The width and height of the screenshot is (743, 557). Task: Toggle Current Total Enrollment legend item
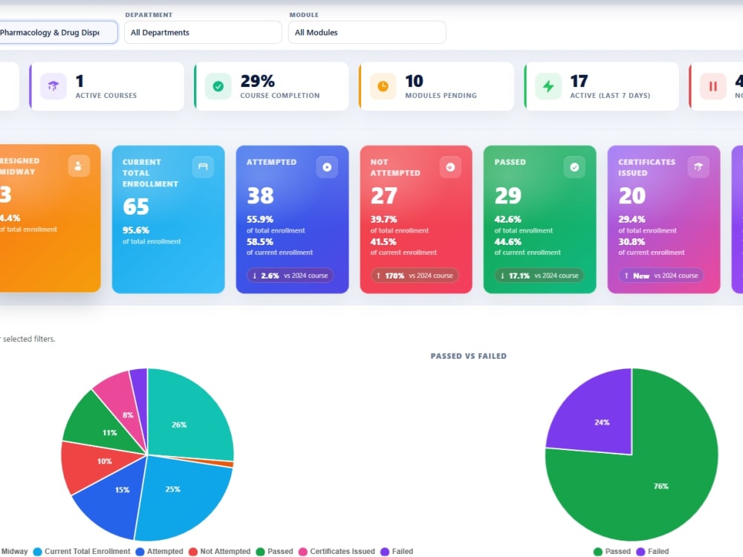click(82, 551)
